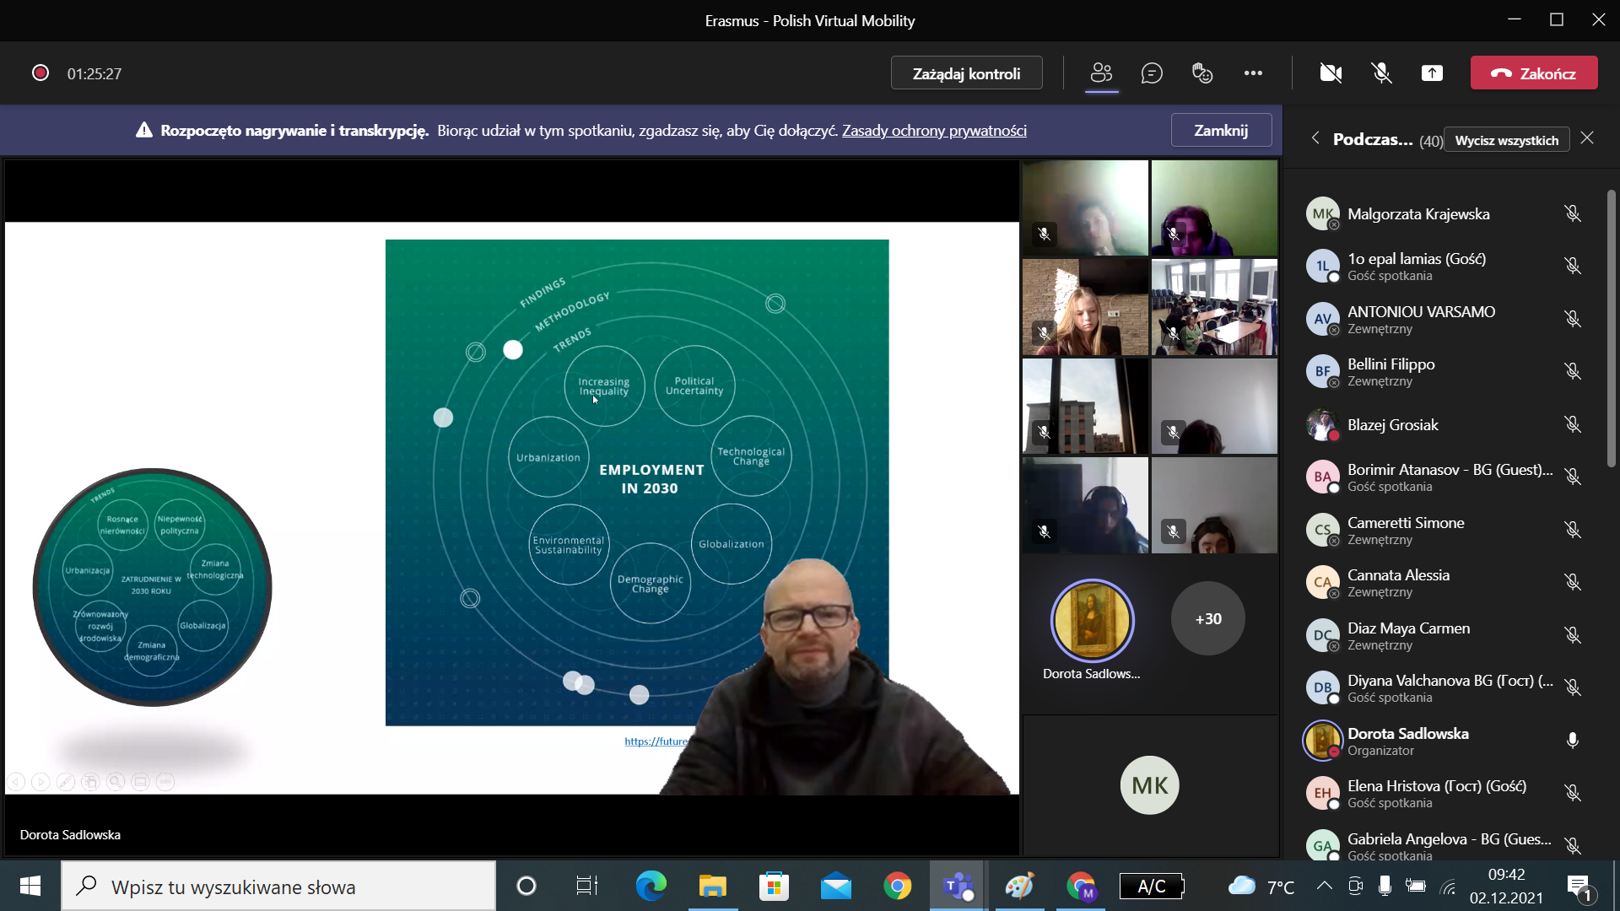
Task: Open the meeting chat icon
Action: [x=1152, y=73]
